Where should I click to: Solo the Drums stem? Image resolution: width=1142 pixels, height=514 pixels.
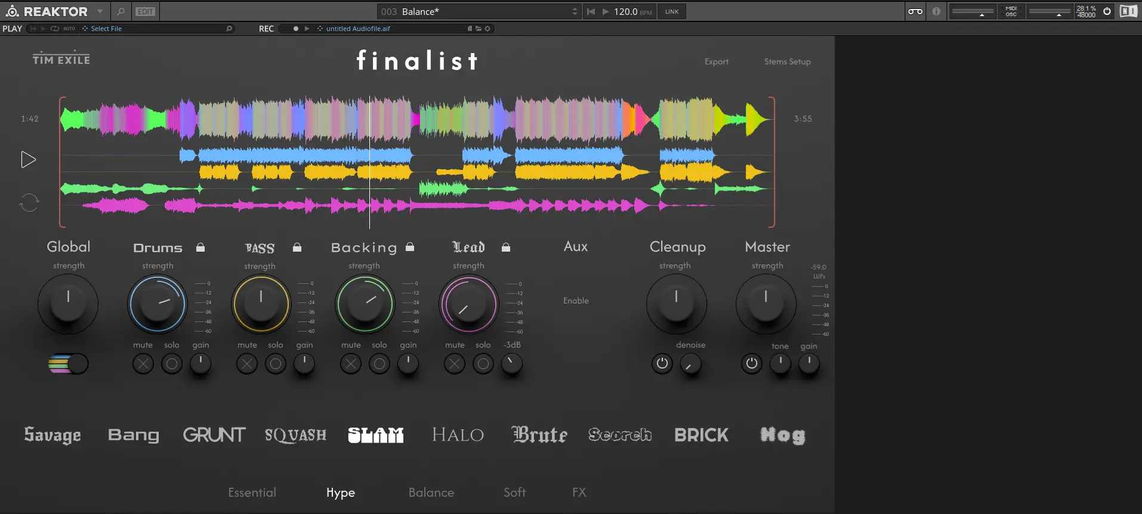[172, 364]
